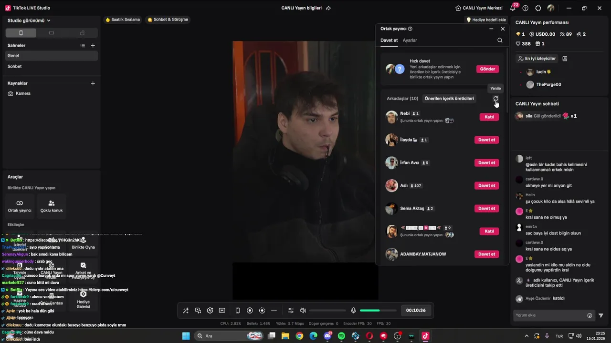Search co-hosts with the magnifier icon

click(500, 40)
